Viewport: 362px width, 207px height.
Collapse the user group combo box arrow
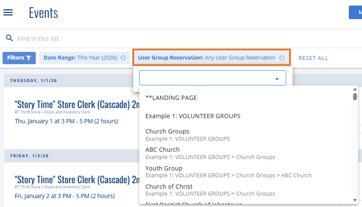[277, 79]
